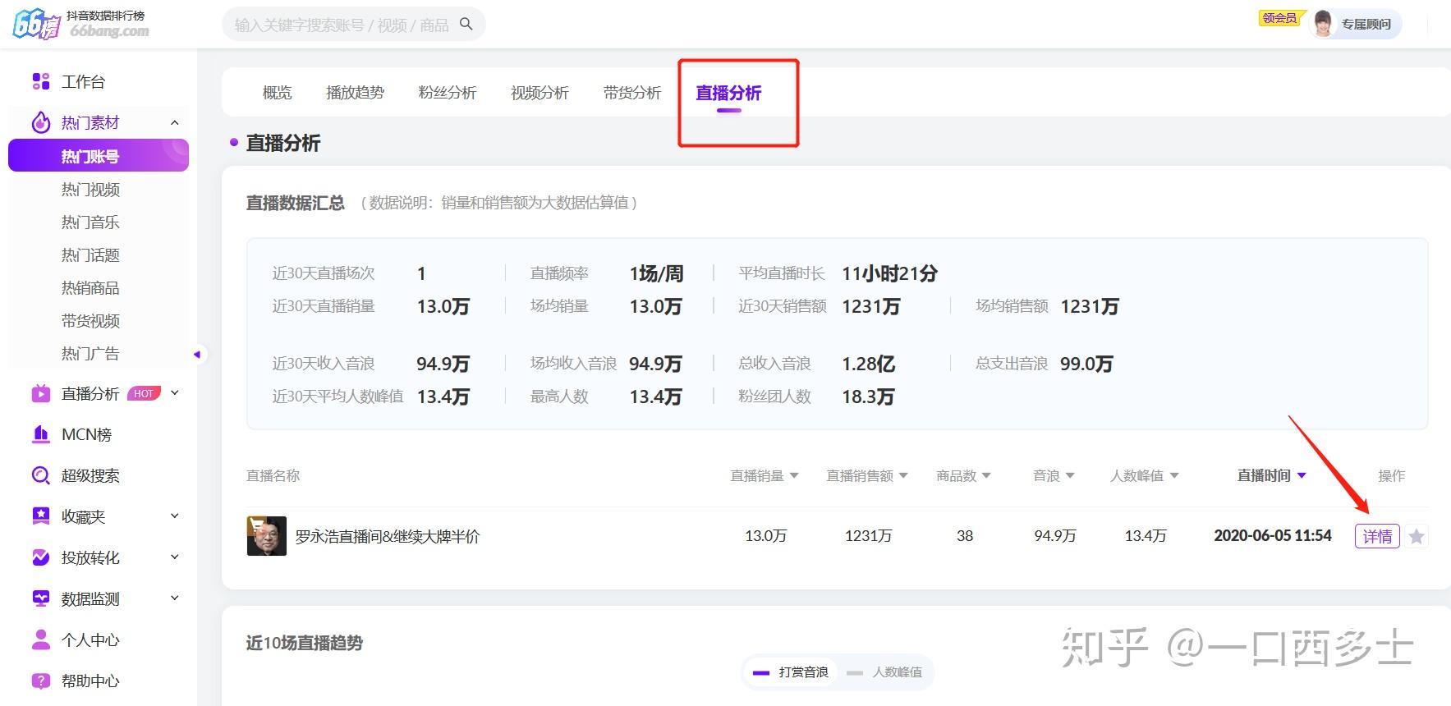
Task: Click the 商品数 value 38
Action: 965,536
